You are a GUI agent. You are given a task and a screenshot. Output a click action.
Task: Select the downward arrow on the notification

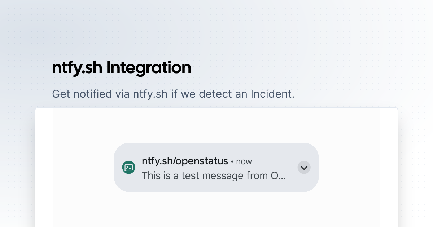pos(304,167)
